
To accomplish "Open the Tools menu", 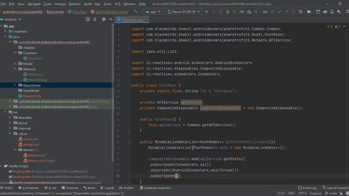I will [x=107, y=4].
